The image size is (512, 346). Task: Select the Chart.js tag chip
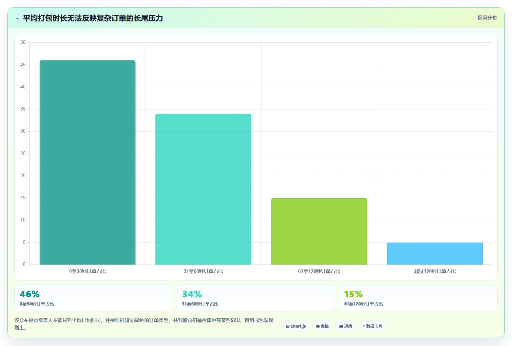coord(296,326)
